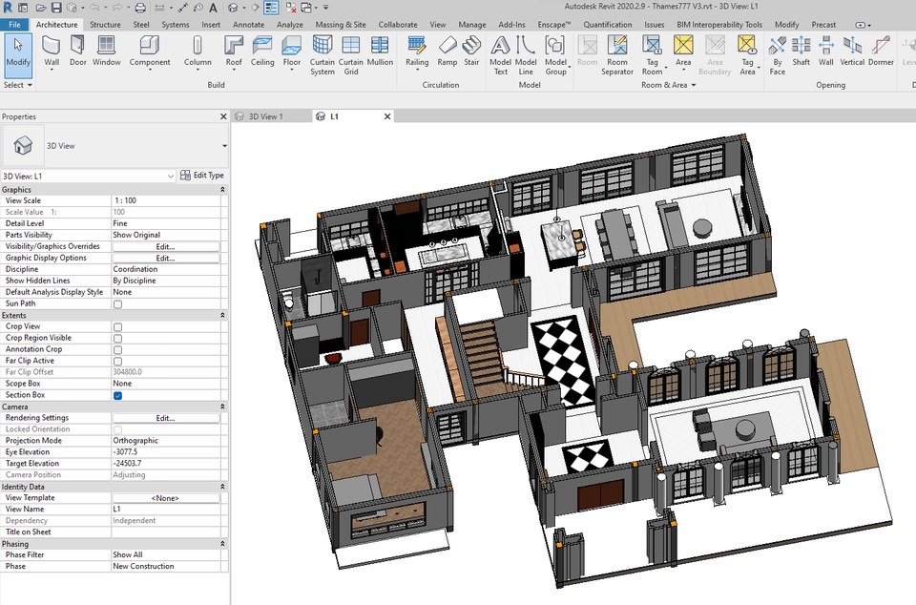Close the Properties palette
The width and height of the screenshot is (916, 605).
(x=223, y=116)
